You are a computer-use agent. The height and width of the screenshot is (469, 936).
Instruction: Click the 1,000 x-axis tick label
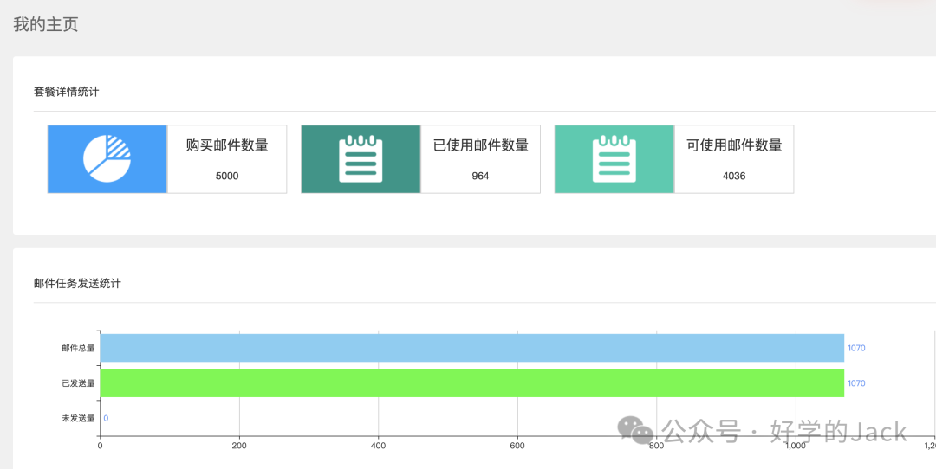point(795,445)
